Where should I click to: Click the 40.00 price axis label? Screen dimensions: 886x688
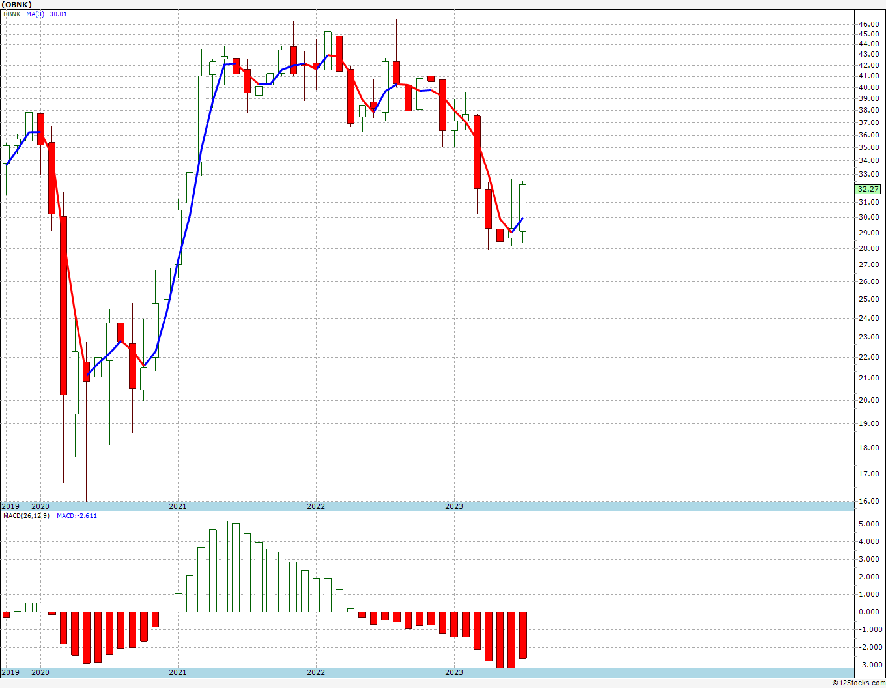[x=868, y=87]
